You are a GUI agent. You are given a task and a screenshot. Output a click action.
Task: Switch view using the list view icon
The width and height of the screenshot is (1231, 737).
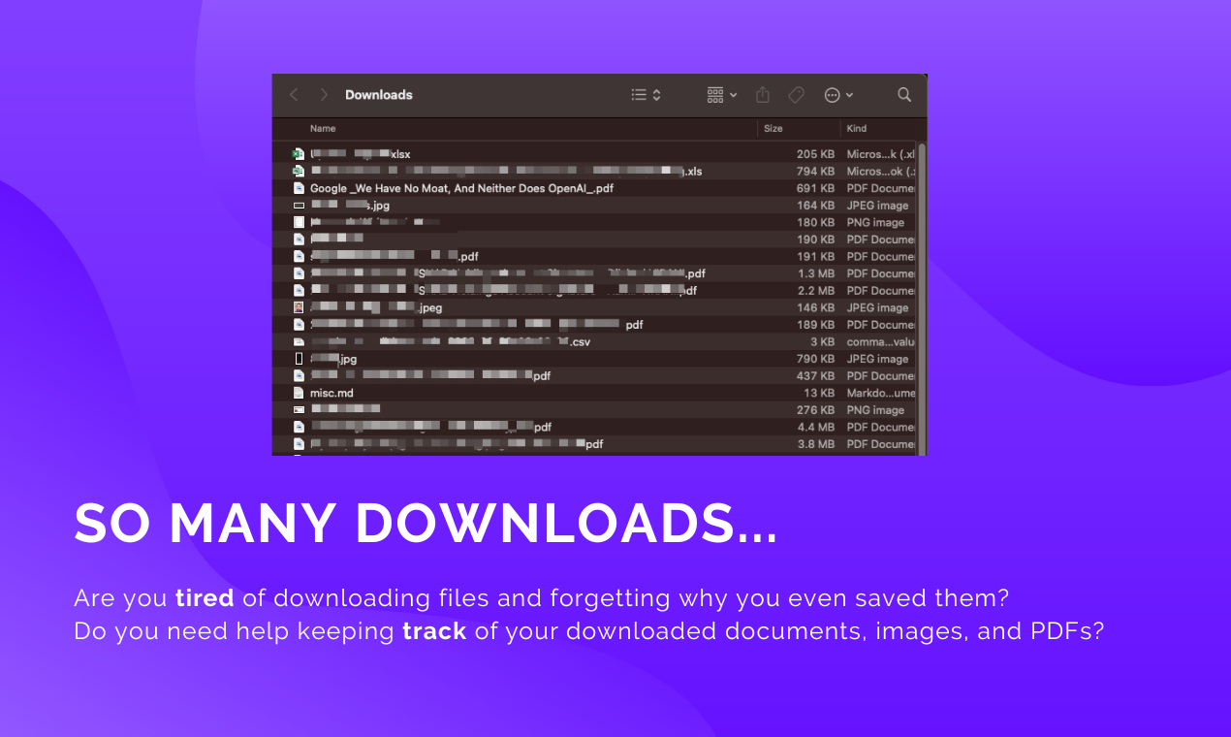[x=646, y=95]
